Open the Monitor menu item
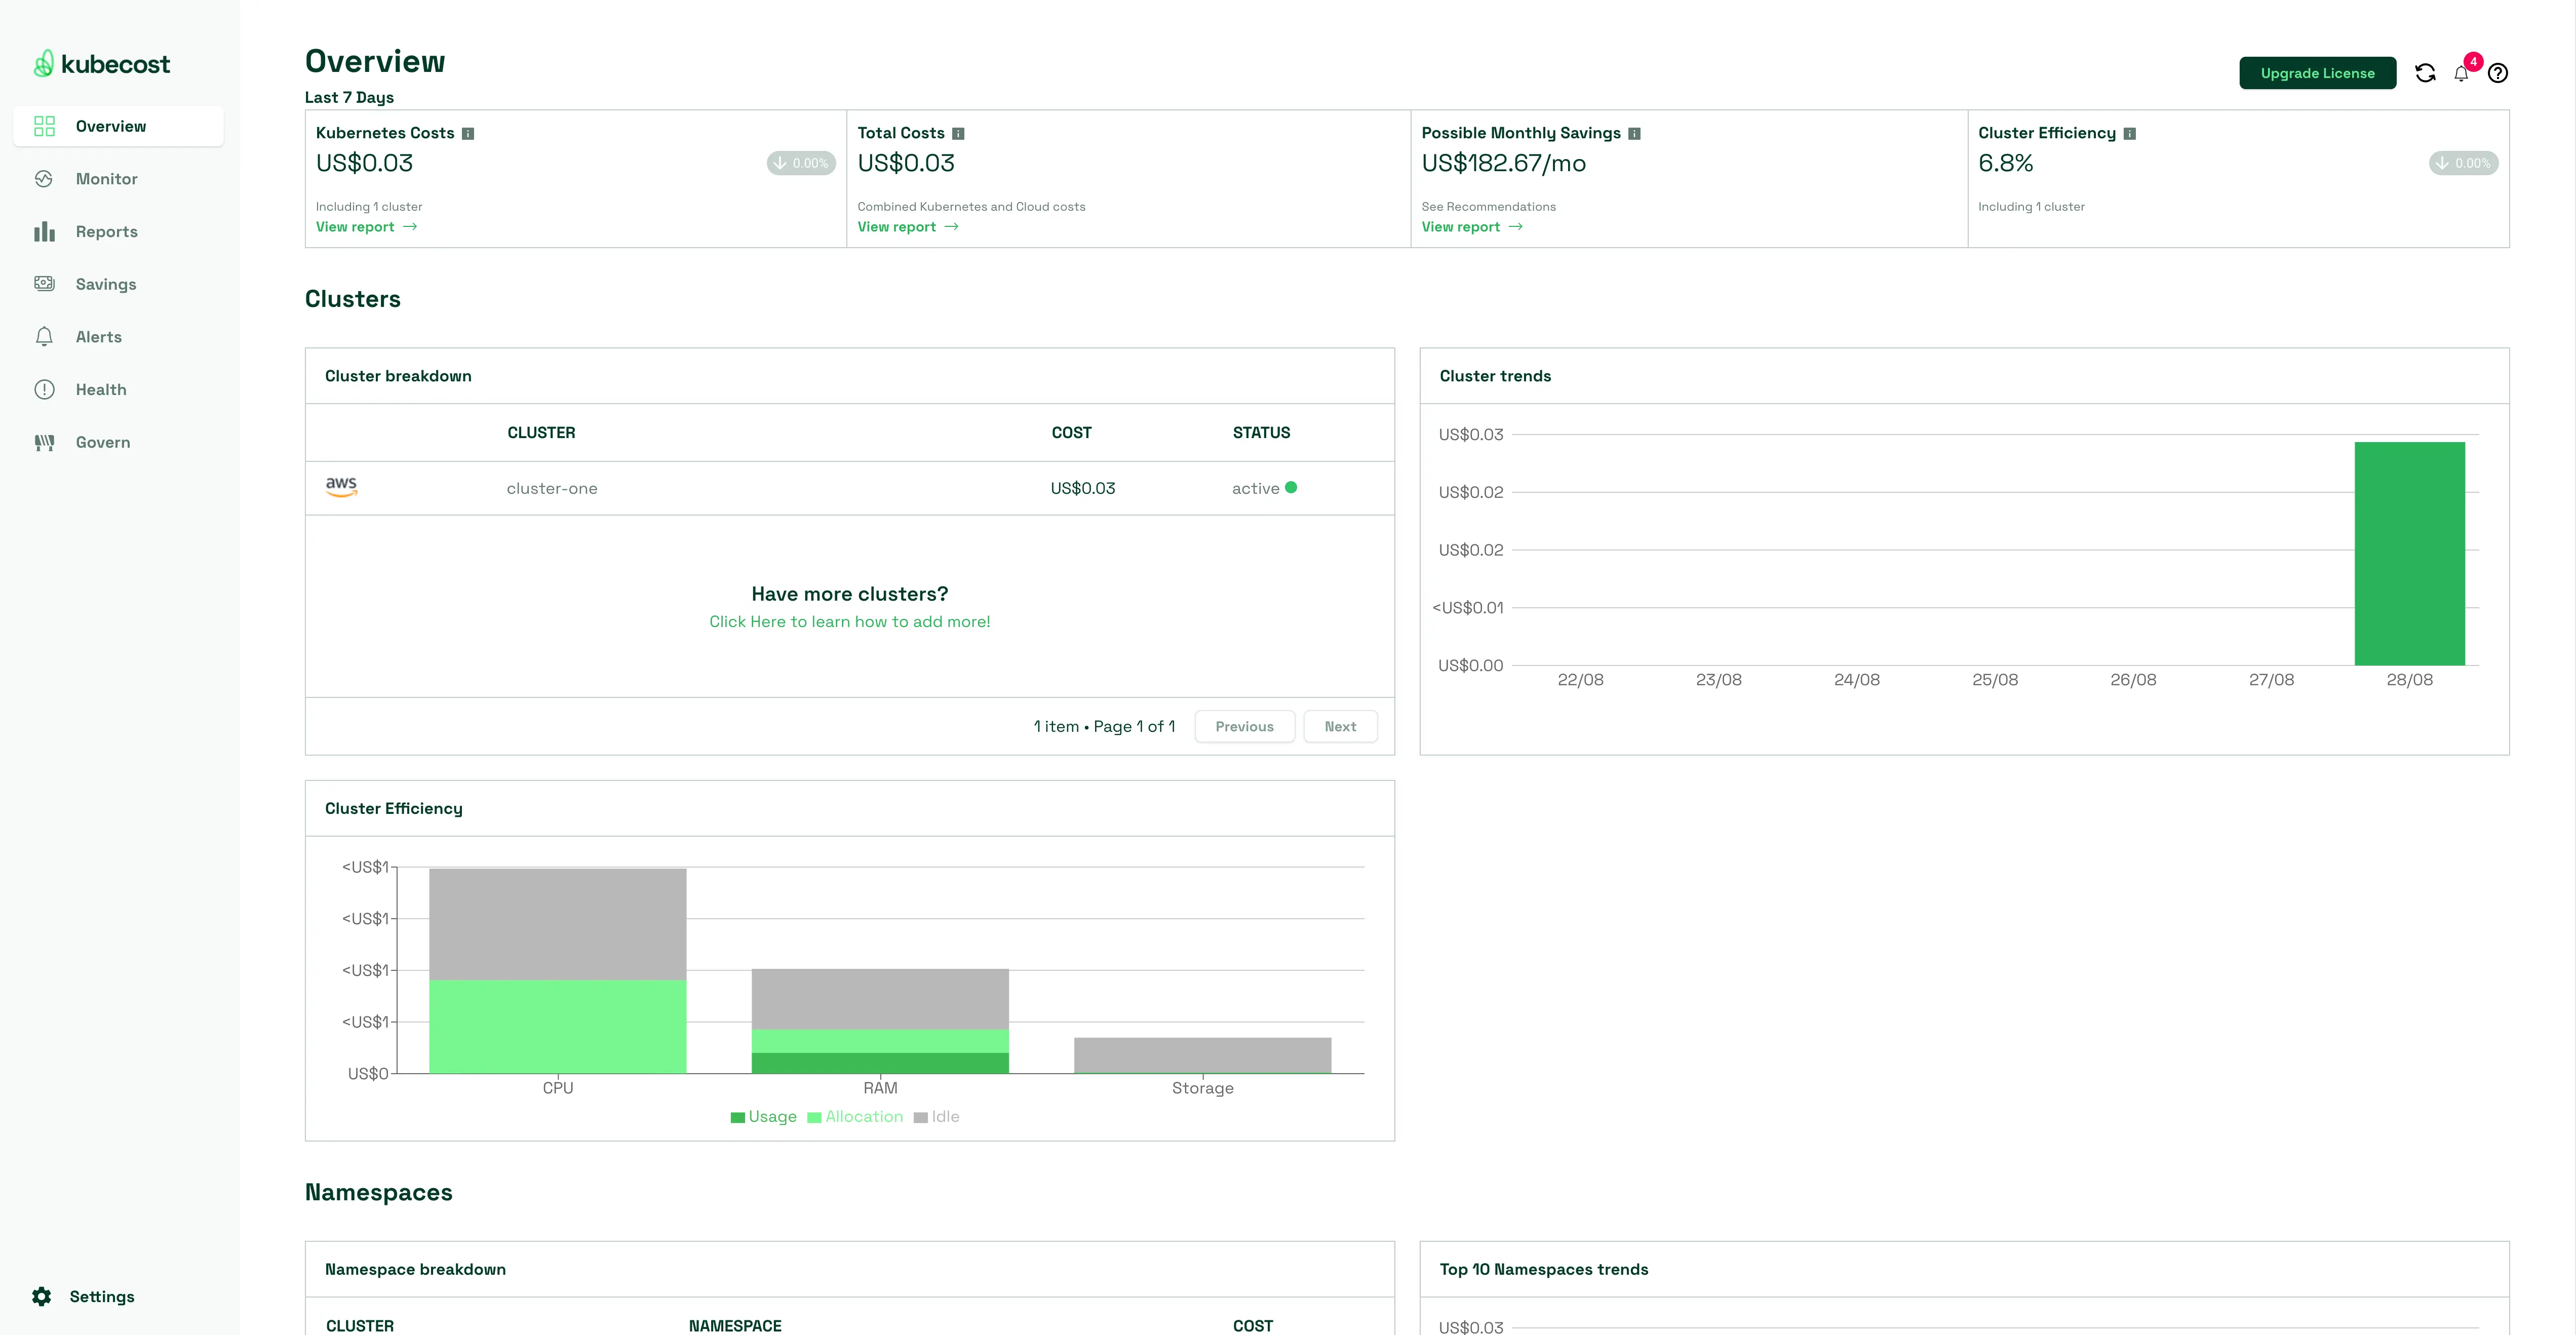 point(106,179)
